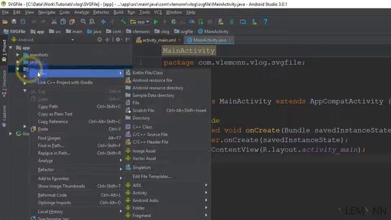The image size is (391, 220).
Task: Open the File menu
Action: tap(5, 12)
